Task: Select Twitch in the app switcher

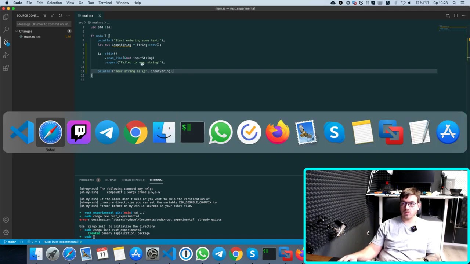Action: point(79,132)
